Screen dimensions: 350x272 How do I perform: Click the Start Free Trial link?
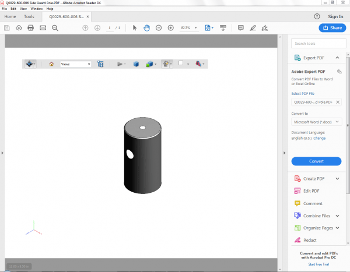(x=318, y=264)
